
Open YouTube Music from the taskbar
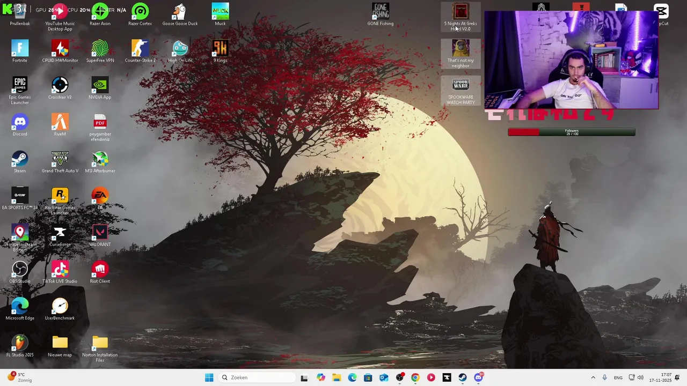431,377
